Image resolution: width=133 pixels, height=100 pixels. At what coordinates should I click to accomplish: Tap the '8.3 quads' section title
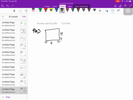[13, 17]
